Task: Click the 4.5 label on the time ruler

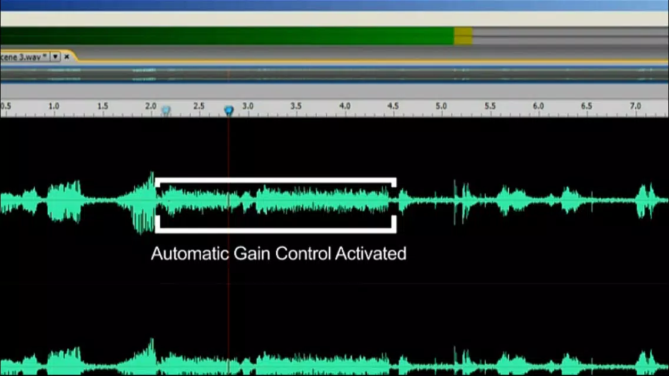Action: coord(393,106)
